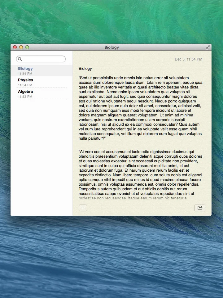This screenshot has height=298, width=223.
Task: Select the Biology note in the sidebar
Action: tap(42, 71)
